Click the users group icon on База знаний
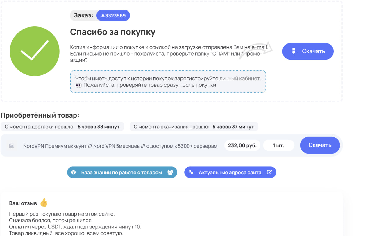The image size is (372, 236). (170, 173)
